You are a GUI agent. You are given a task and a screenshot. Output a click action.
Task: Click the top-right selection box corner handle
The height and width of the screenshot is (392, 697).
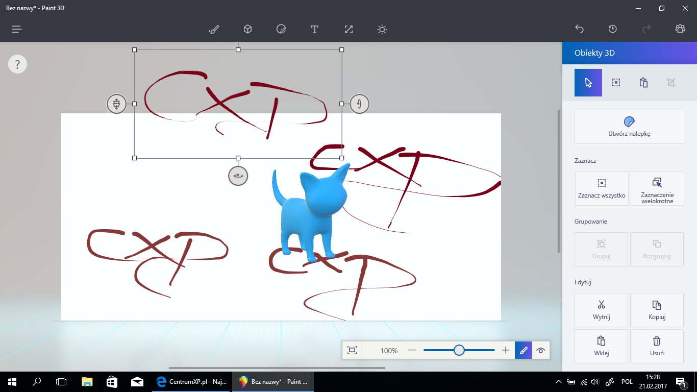342,50
